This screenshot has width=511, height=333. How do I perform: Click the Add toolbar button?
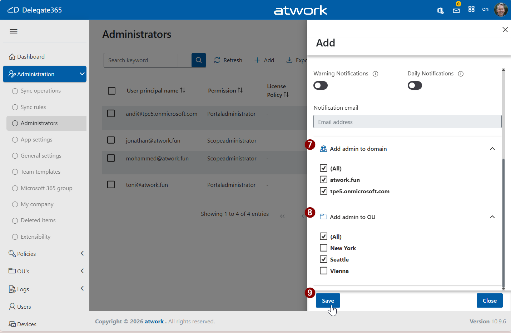(264, 60)
